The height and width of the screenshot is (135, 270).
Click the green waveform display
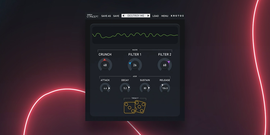pos(135,35)
